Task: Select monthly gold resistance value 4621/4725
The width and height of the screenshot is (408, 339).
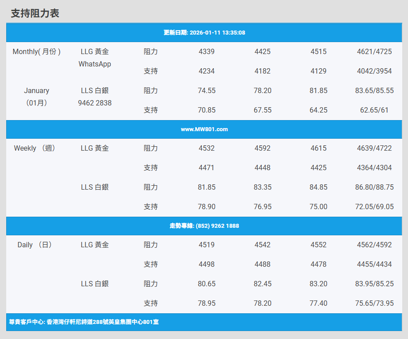Action: point(374,51)
